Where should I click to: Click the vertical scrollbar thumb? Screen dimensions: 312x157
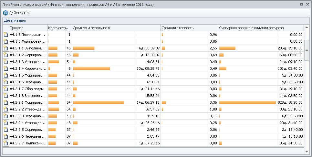pyautogui.click(x=307, y=50)
